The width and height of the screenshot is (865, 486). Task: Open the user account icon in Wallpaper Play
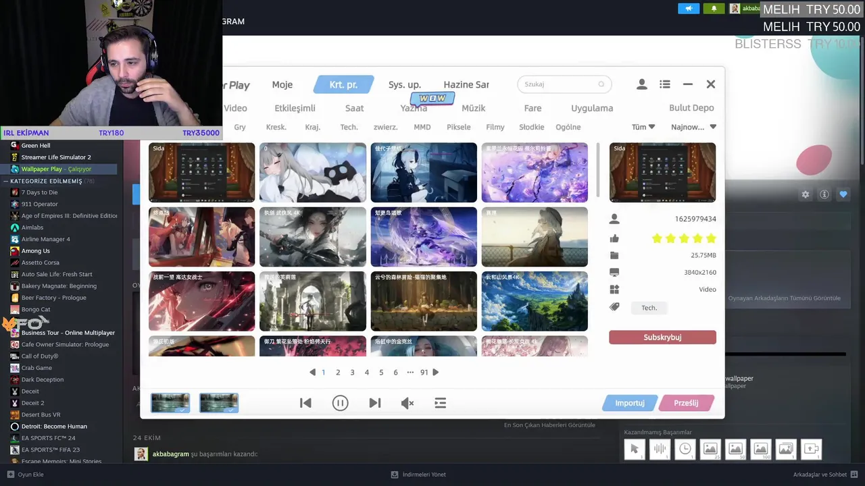point(642,84)
